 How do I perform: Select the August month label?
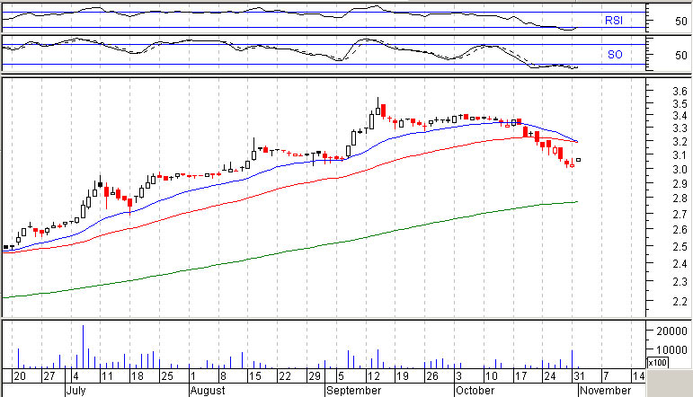click(x=208, y=391)
